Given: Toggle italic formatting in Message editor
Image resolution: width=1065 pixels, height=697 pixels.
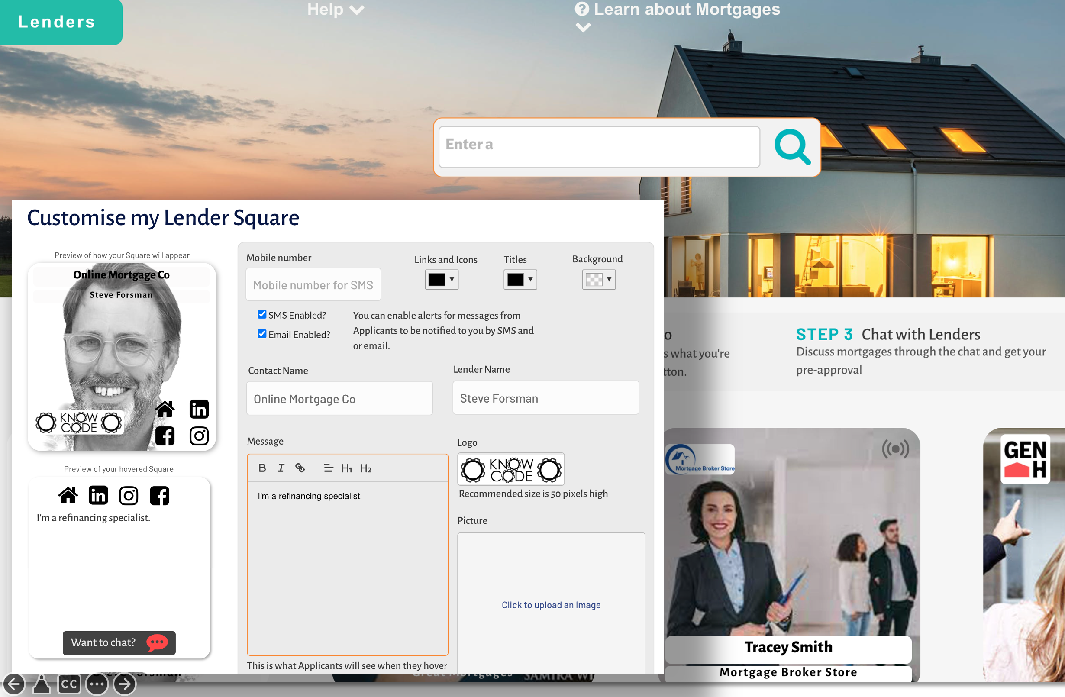Looking at the screenshot, I should coord(281,468).
